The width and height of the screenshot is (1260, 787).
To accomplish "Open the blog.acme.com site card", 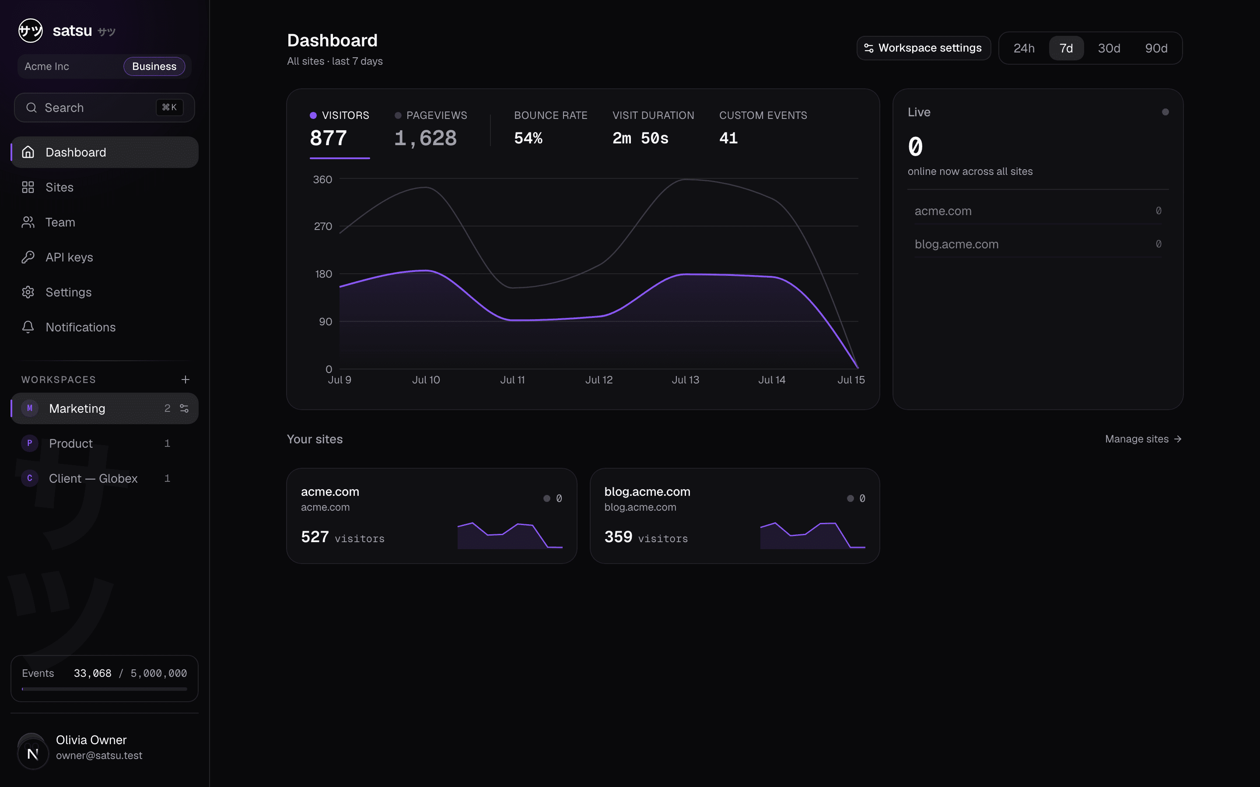I will (x=735, y=516).
